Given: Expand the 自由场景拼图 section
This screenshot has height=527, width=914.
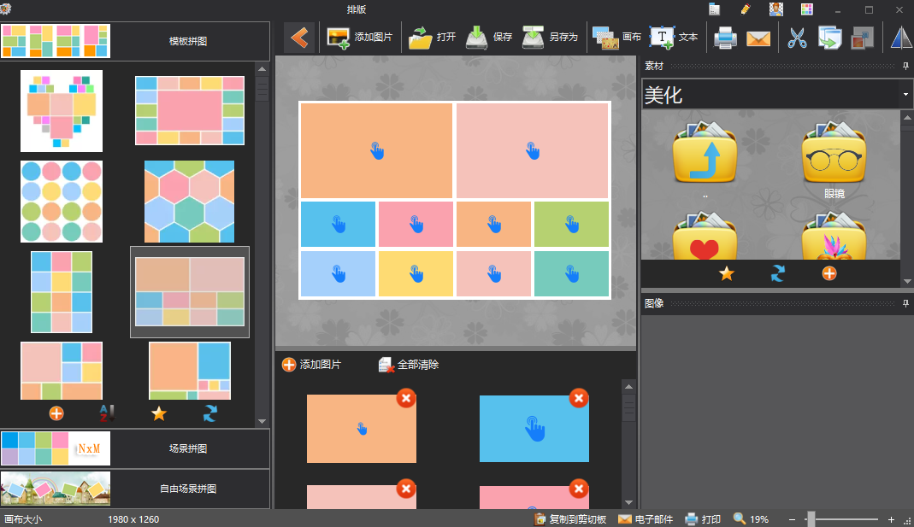Looking at the screenshot, I should click(x=187, y=489).
